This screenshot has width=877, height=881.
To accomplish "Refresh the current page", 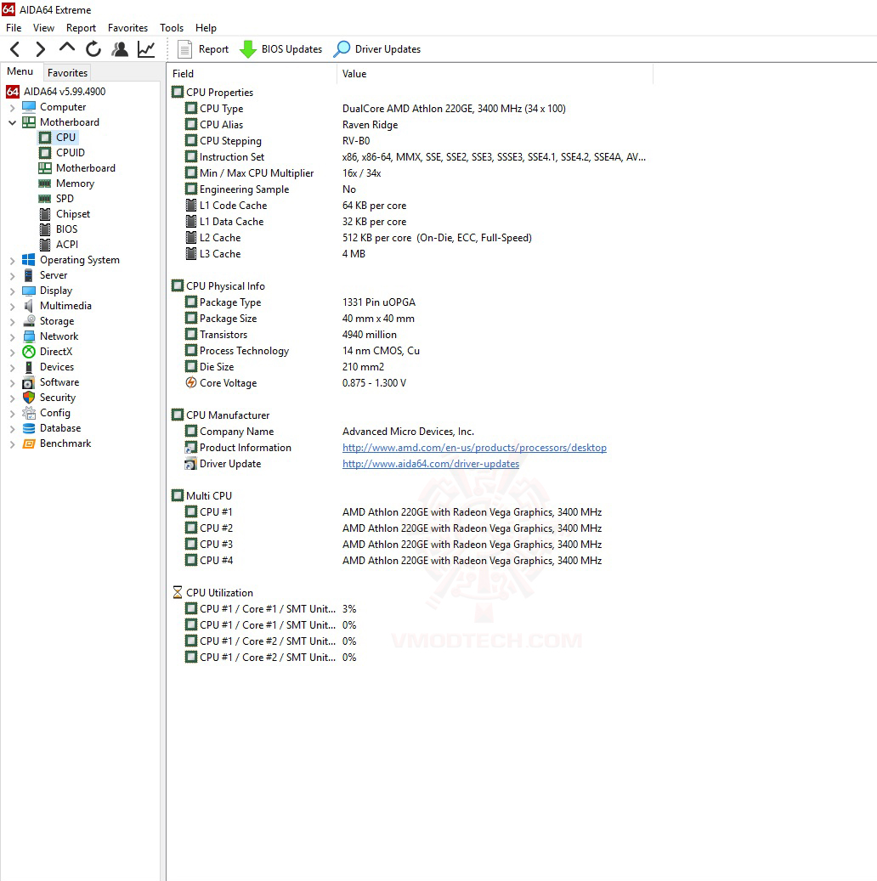I will pos(93,49).
